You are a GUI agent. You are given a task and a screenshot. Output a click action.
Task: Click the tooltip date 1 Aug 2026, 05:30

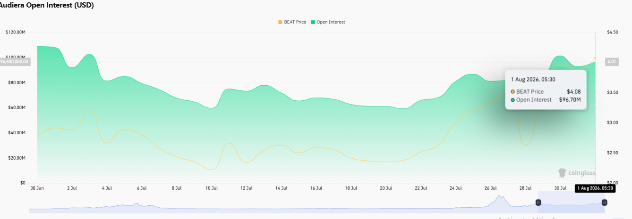533,79
